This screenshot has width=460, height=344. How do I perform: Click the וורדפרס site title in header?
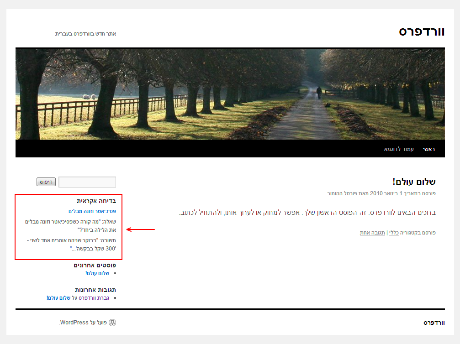pyautogui.click(x=422, y=31)
